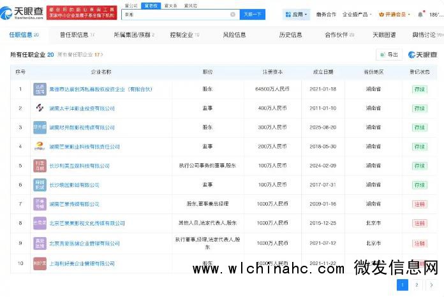Open the 合作伙伴 tab
Viewport: 444px width, 297px height.
click(339, 35)
